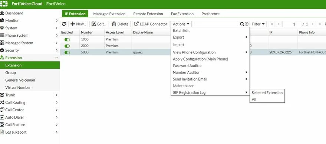
Task: Open the Export submenu
Action: click(x=210, y=37)
